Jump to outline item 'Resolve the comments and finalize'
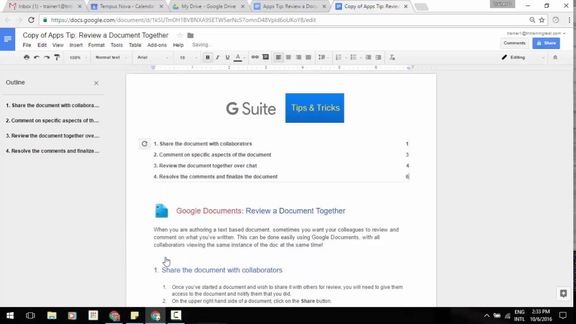576x324 pixels. (53, 151)
